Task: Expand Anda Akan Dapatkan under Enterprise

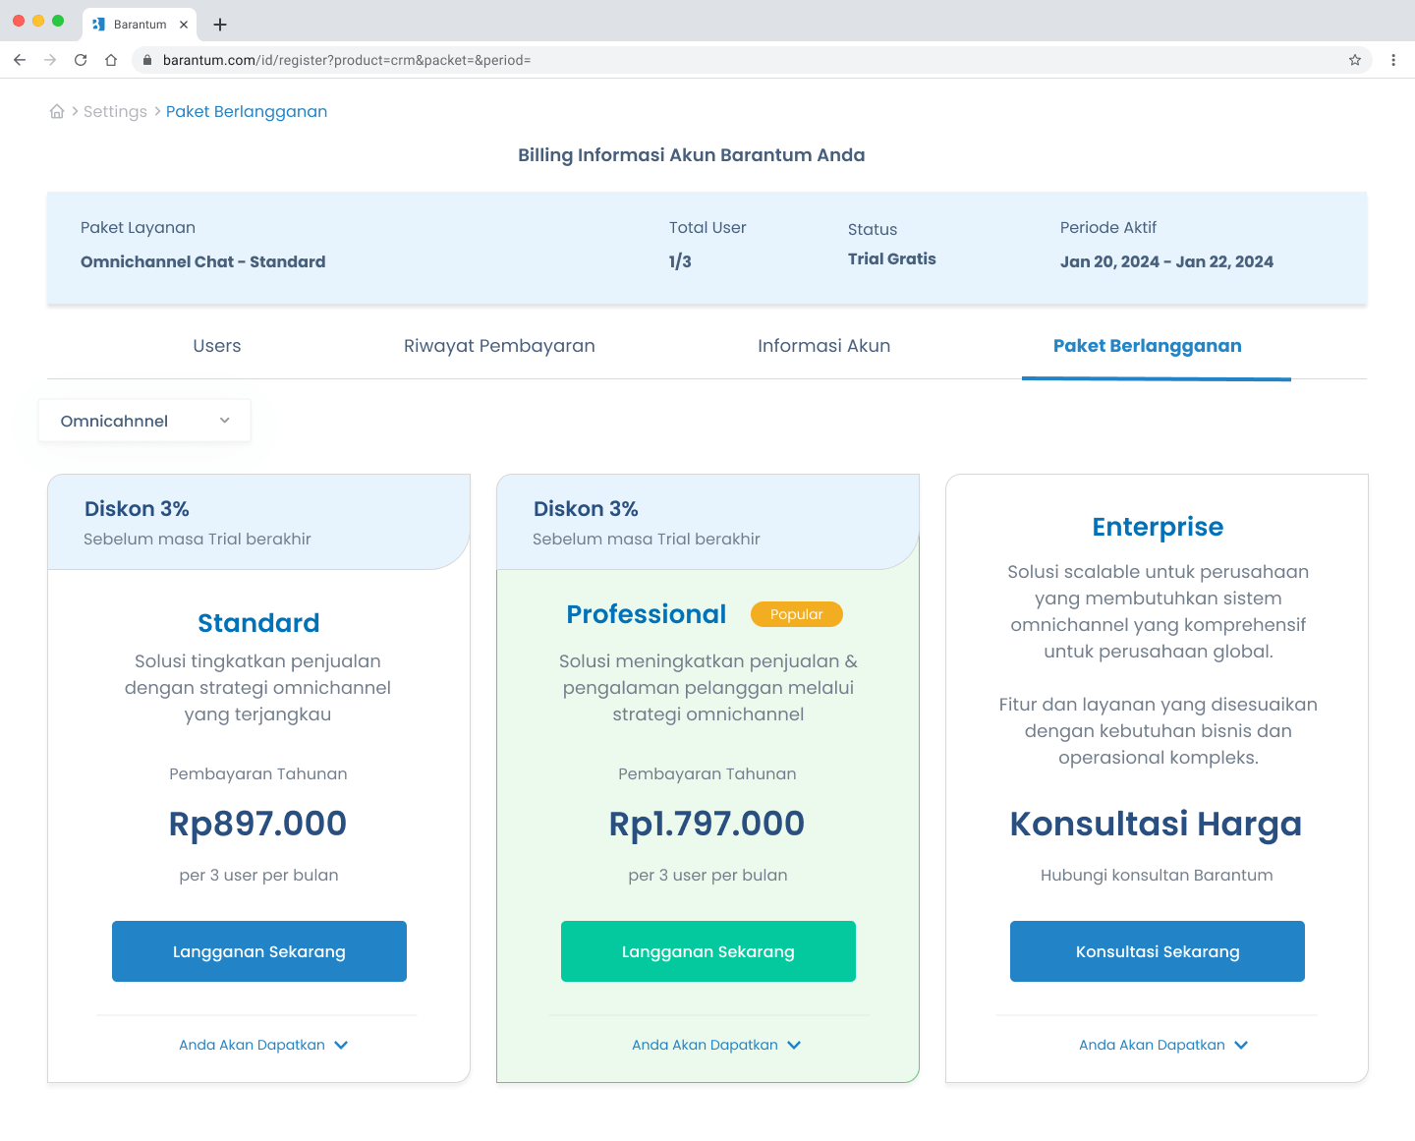Action: [x=1163, y=1045]
